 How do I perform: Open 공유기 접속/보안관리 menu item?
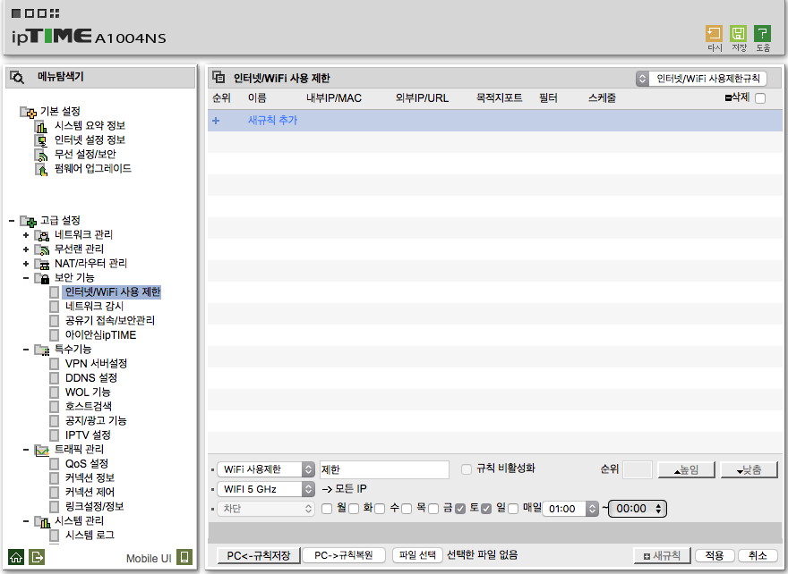(x=110, y=321)
